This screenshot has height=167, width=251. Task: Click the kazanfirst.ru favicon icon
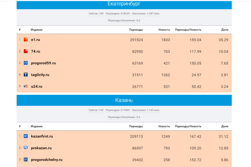pyautogui.click(x=26, y=136)
